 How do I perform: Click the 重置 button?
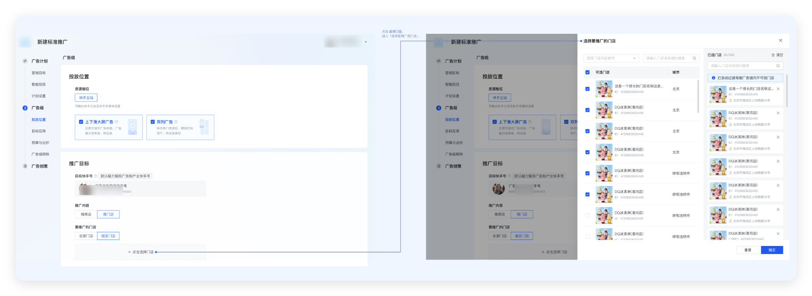click(748, 250)
